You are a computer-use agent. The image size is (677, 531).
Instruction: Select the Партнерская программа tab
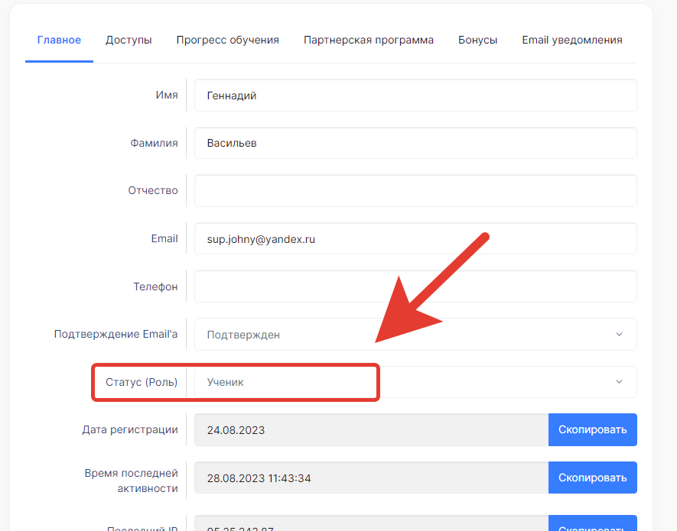click(368, 40)
